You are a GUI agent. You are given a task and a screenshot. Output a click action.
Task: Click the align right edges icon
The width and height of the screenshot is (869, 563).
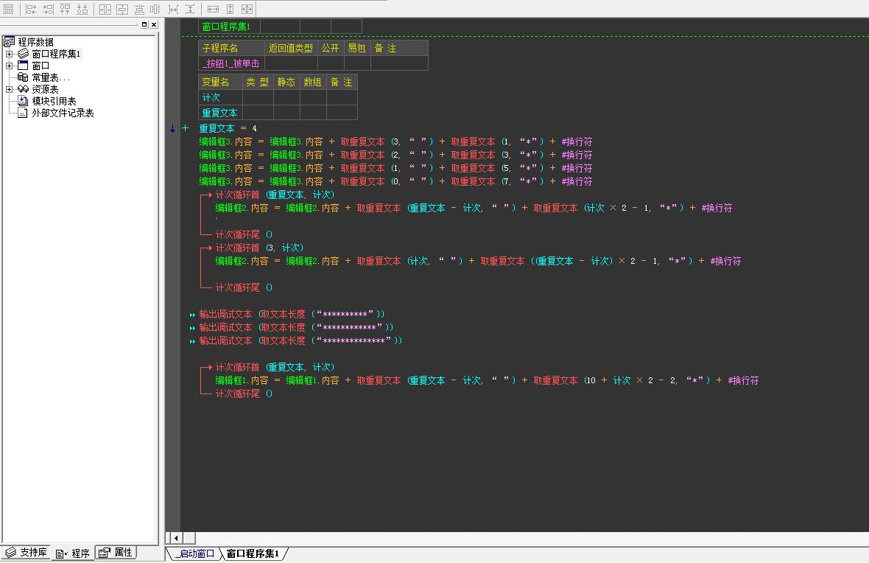[x=48, y=9]
